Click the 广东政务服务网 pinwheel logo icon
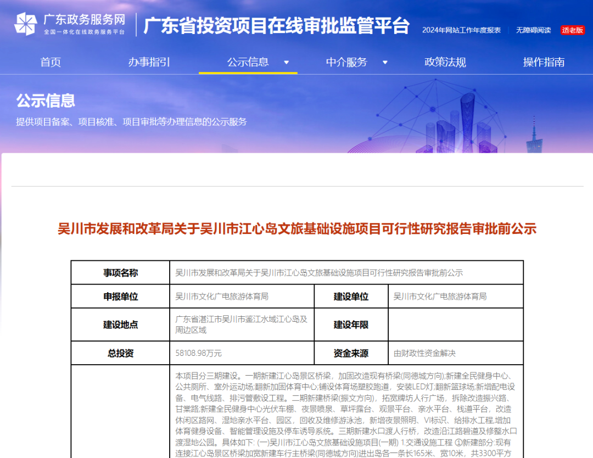Image resolution: width=593 pixels, height=458 pixels. coord(26,24)
